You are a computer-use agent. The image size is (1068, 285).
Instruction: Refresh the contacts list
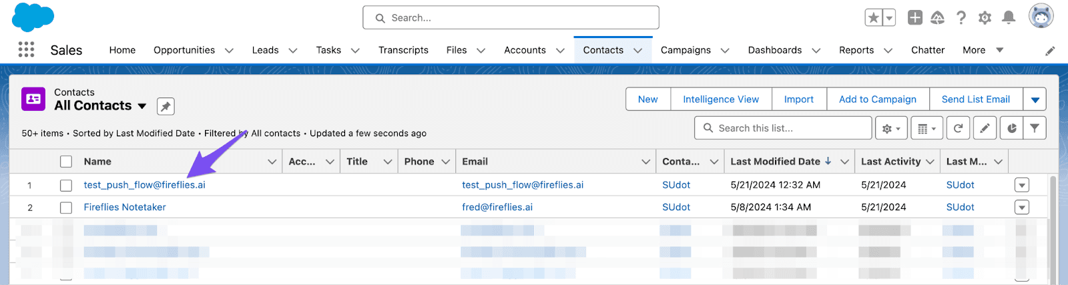click(x=958, y=128)
